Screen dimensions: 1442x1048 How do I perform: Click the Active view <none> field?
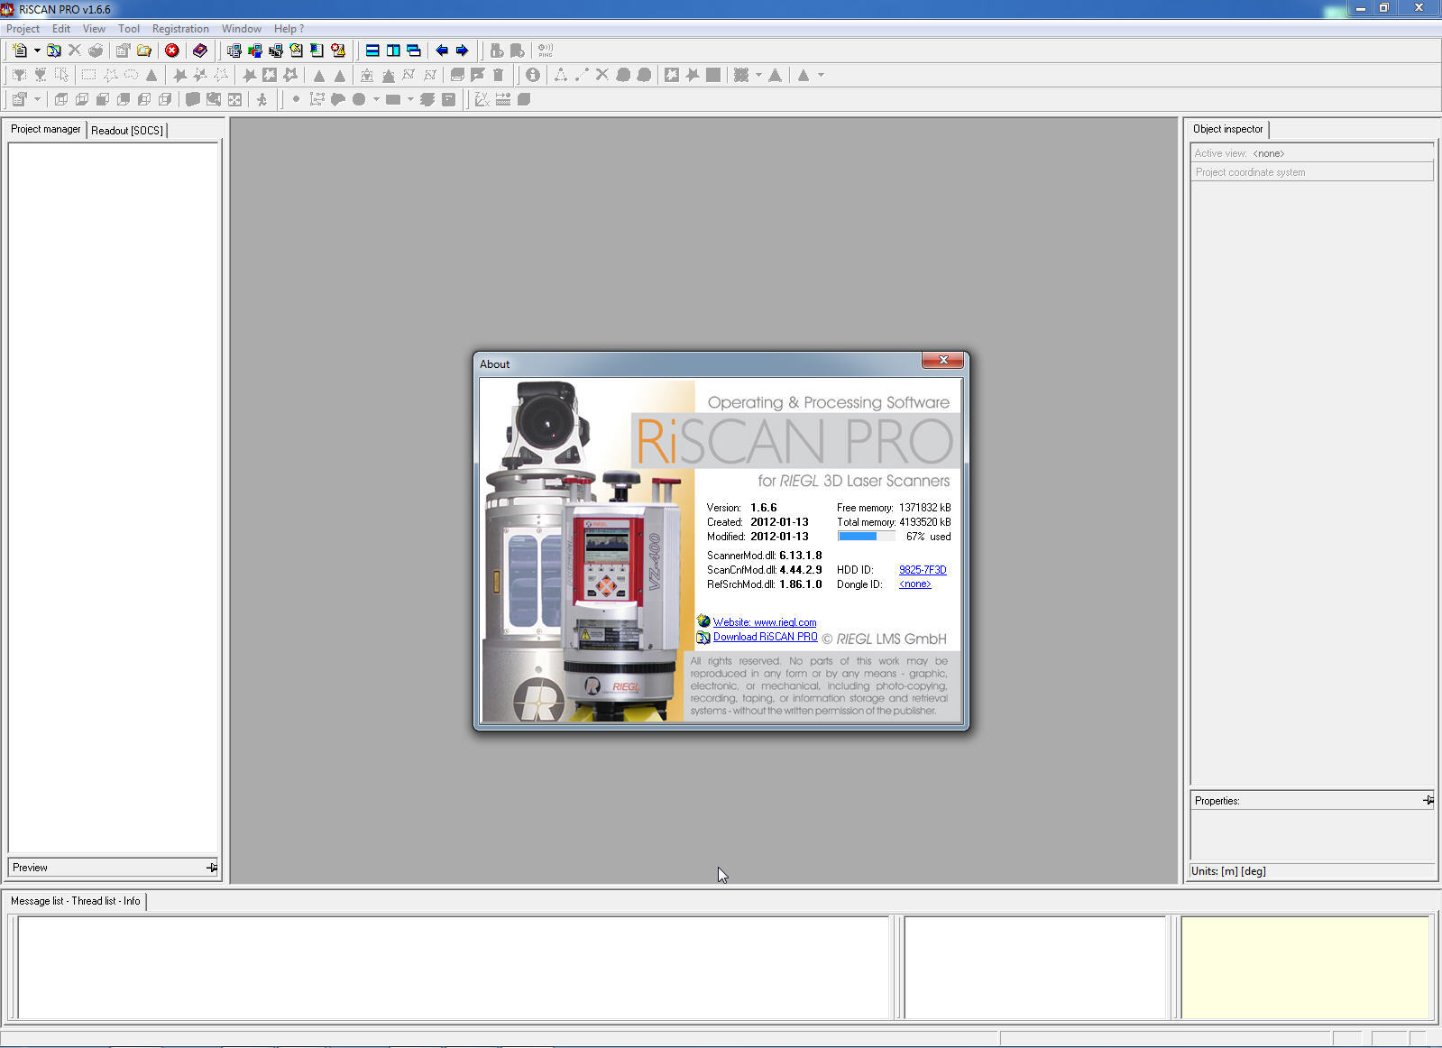1312,153
